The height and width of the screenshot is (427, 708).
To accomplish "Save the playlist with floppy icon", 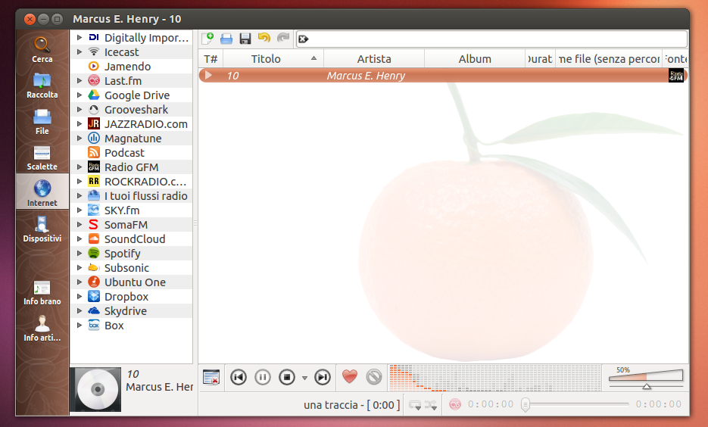I will [x=245, y=39].
